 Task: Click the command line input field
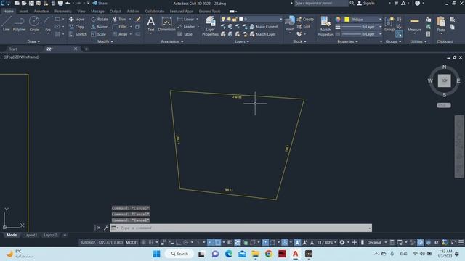click(x=240, y=228)
